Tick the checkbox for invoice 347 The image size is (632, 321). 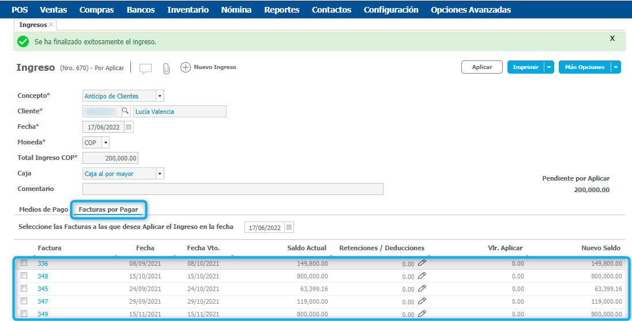[x=24, y=301]
